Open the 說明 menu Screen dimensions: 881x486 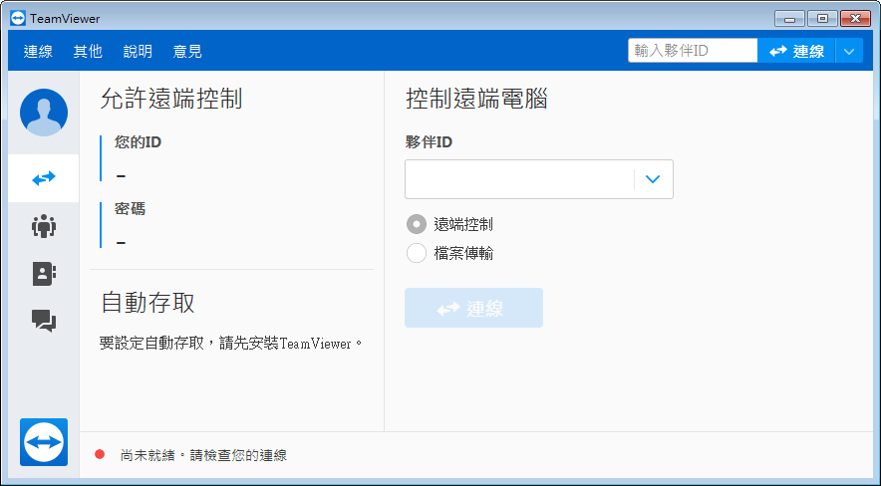138,51
